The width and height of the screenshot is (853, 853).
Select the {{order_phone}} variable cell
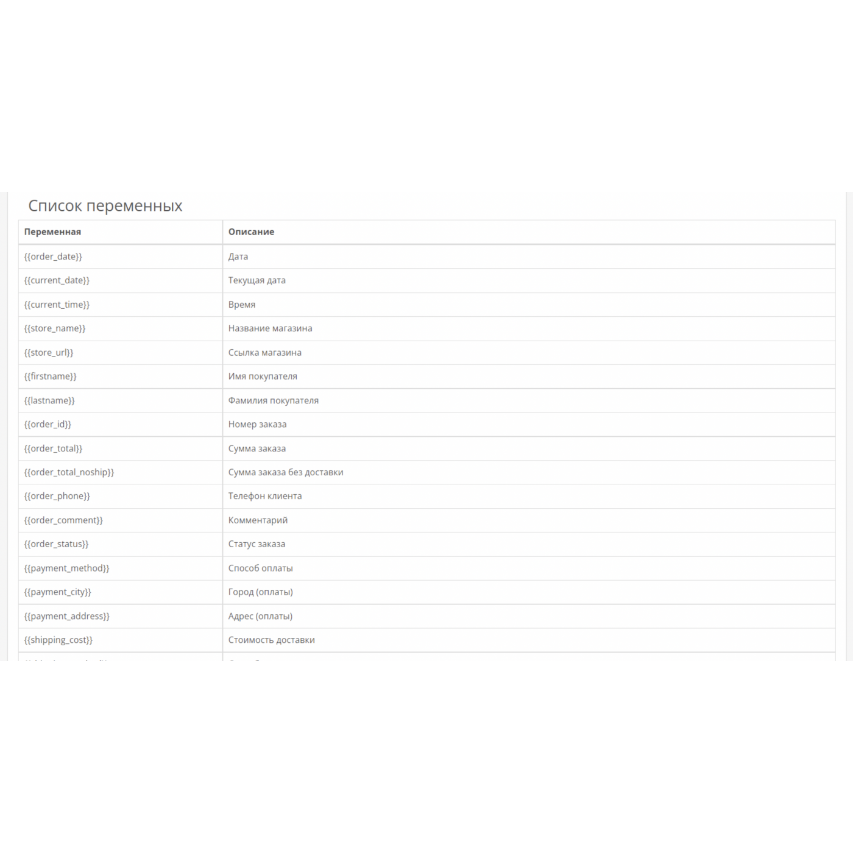click(57, 496)
